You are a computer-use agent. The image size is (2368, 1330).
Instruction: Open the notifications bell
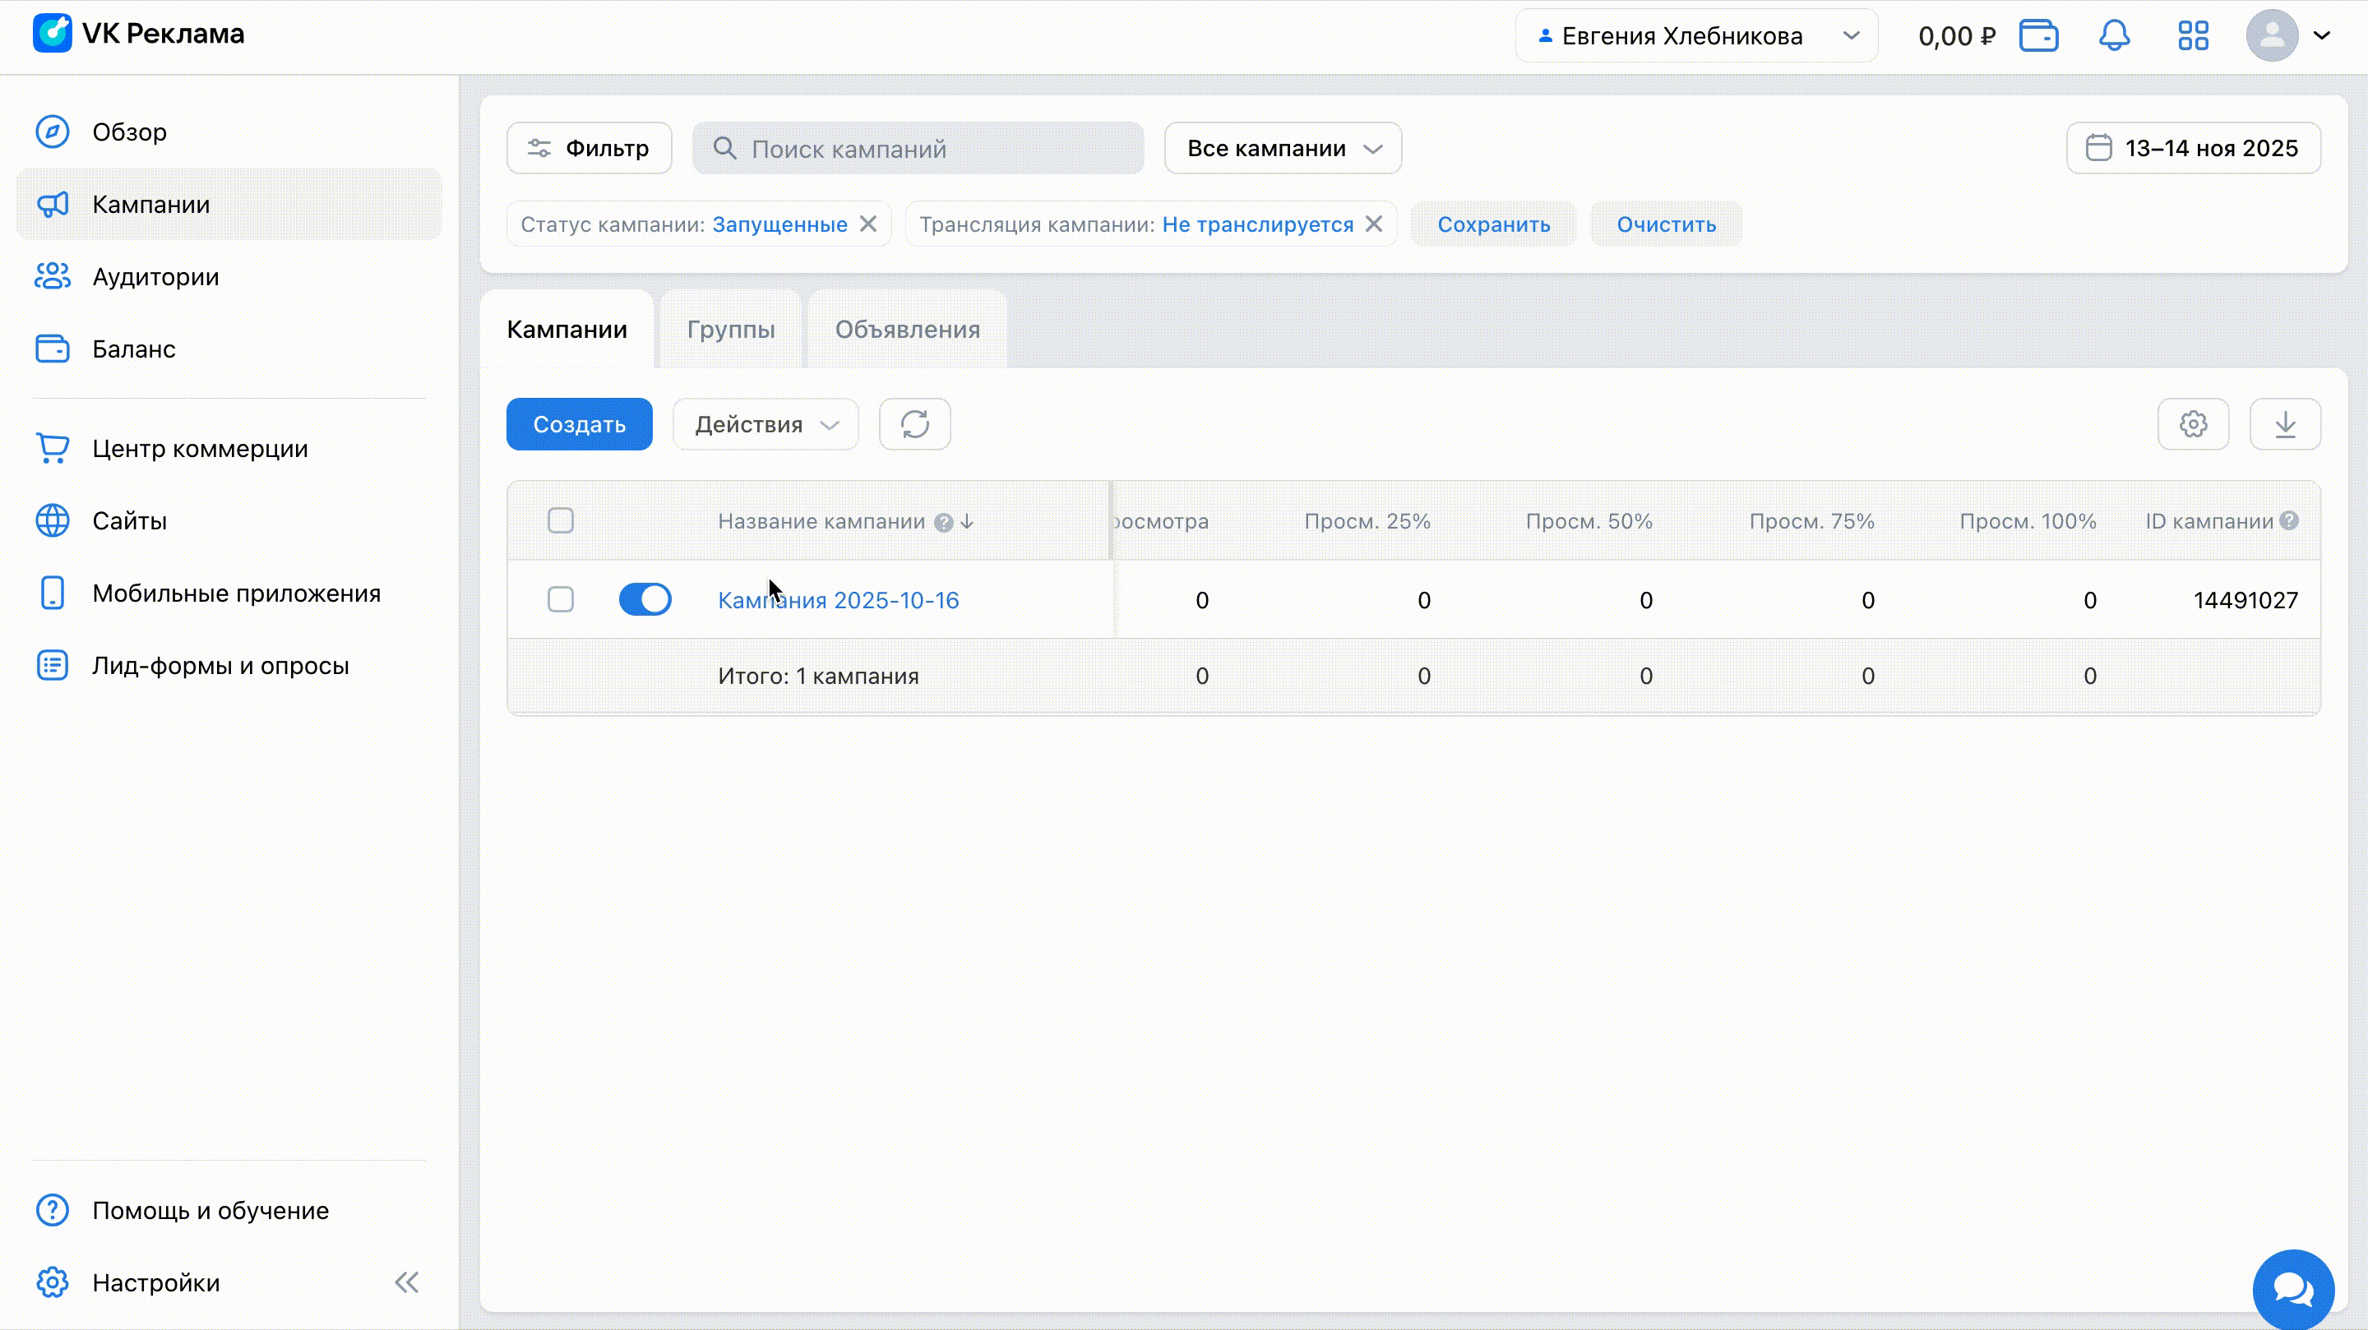click(x=2113, y=36)
